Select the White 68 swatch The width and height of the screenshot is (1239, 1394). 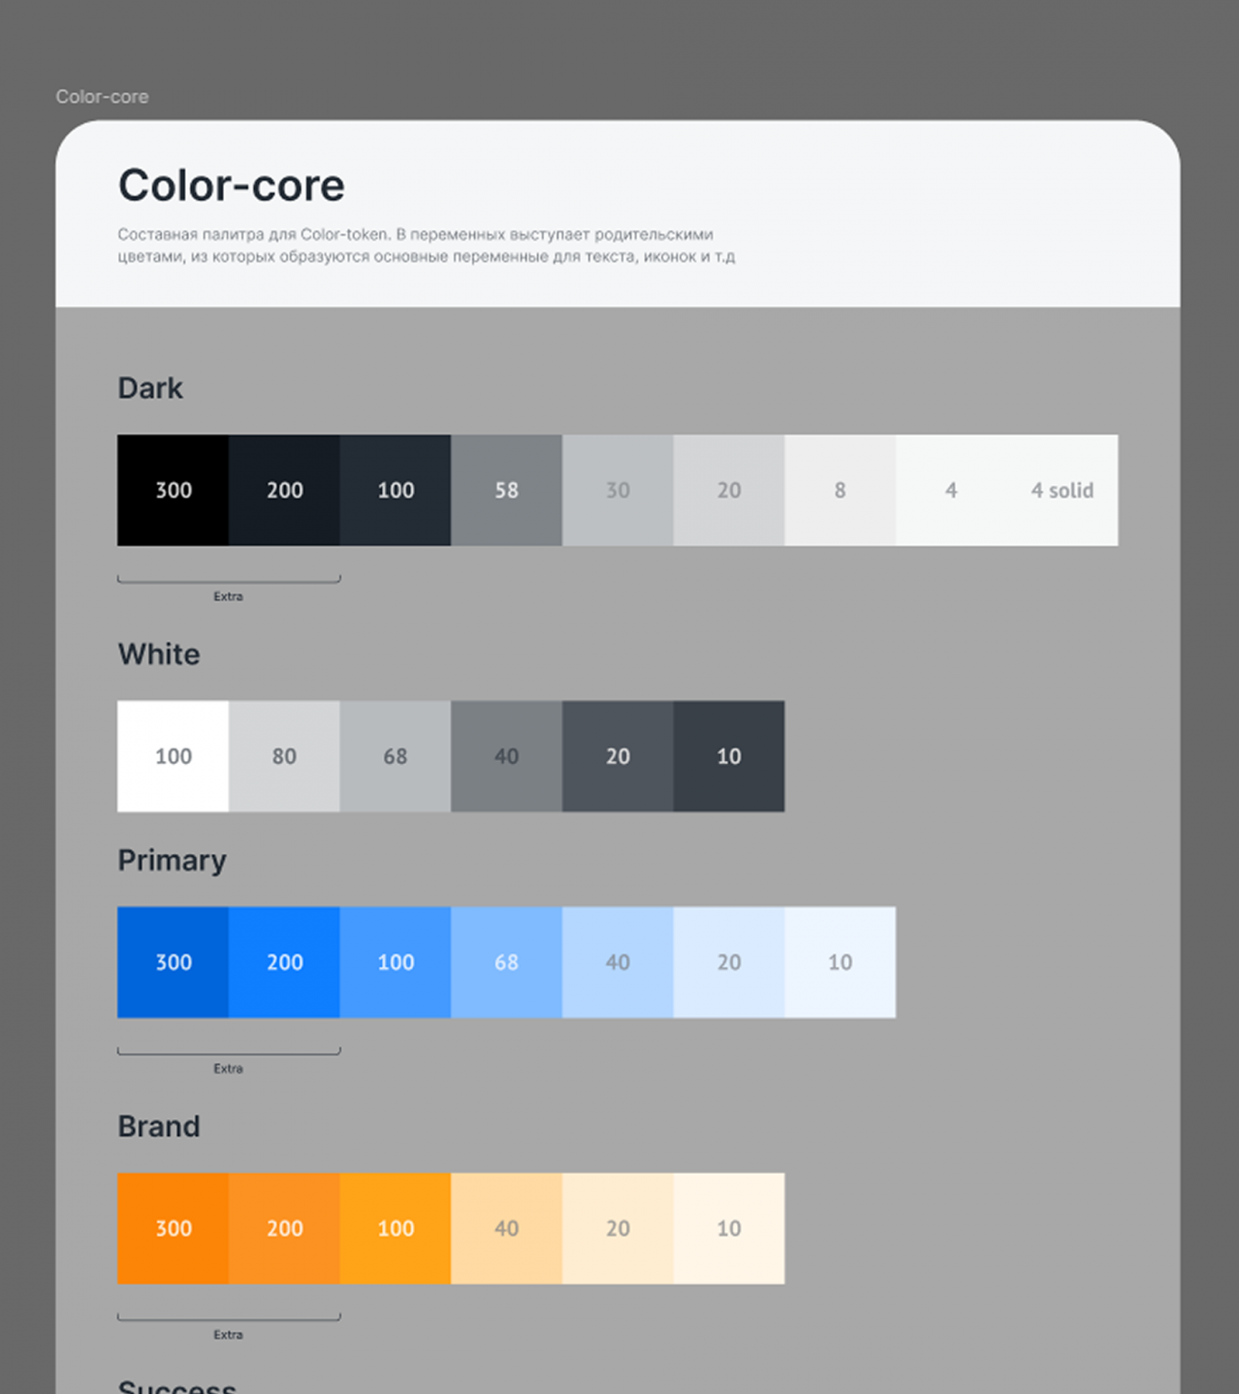click(396, 756)
